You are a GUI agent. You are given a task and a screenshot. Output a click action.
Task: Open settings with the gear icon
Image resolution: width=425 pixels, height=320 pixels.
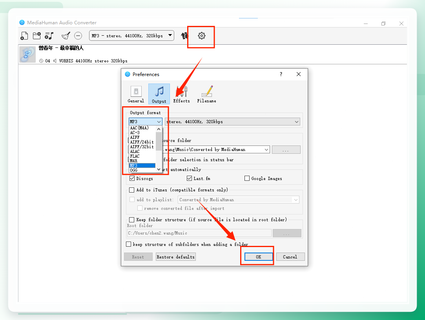(201, 36)
